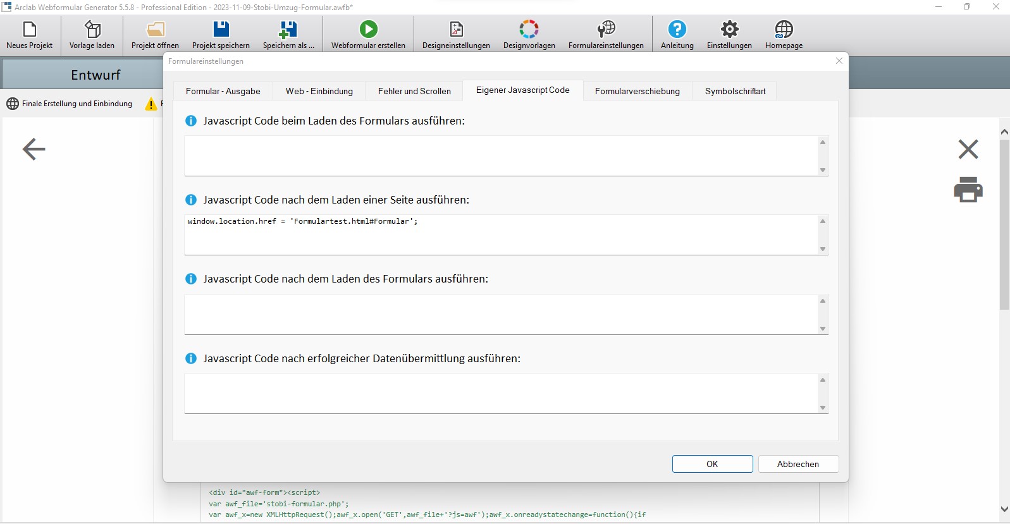Open the Homepage globe icon
Image resolution: width=1010 pixels, height=524 pixels.
point(784,30)
